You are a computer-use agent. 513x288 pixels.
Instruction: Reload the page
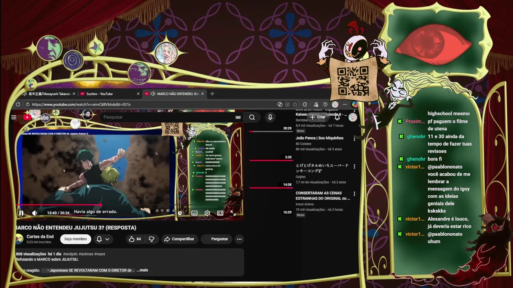coord(18,104)
